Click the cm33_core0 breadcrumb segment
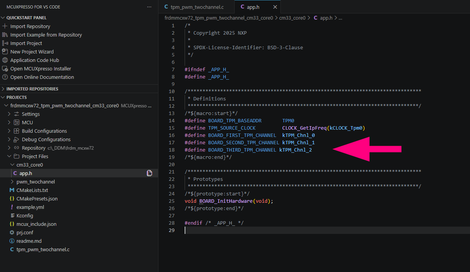Screen dimensions: 470x272 click(292, 18)
